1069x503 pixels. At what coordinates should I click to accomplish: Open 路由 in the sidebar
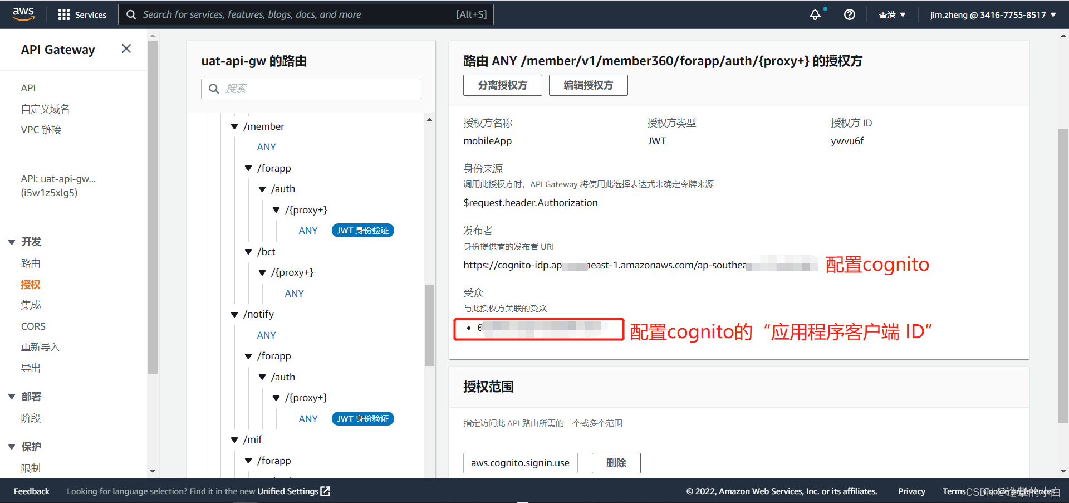(x=31, y=263)
